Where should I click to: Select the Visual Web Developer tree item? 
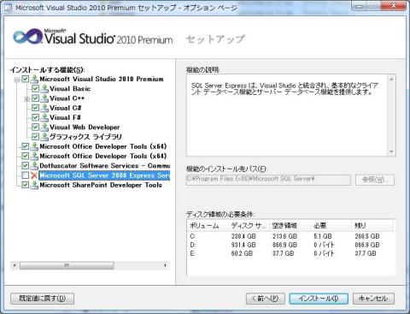coord(85,127)
